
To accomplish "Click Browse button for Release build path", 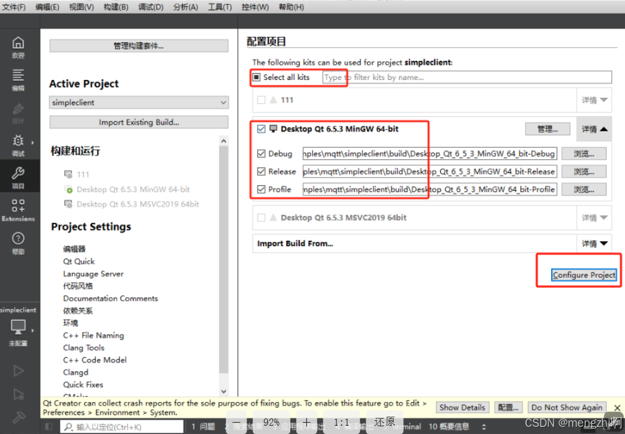I will [x=583, y=172].
